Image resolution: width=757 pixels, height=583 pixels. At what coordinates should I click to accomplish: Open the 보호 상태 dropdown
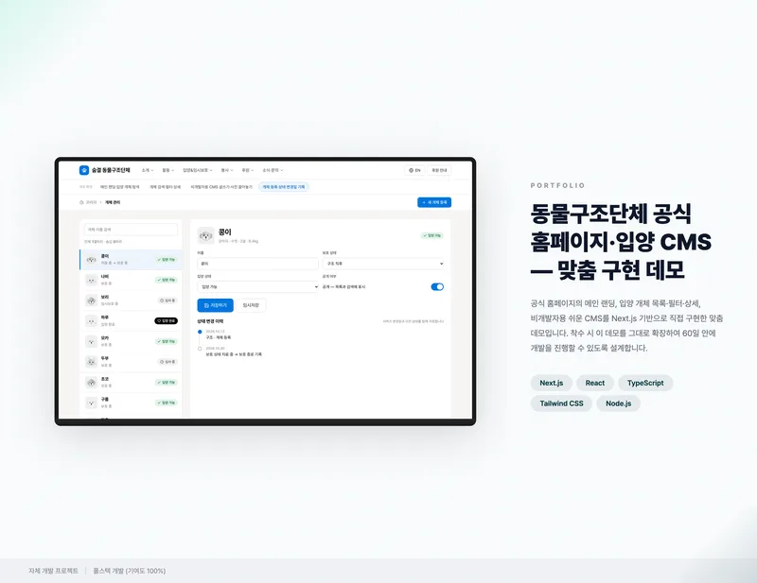(x=383, y=264)
